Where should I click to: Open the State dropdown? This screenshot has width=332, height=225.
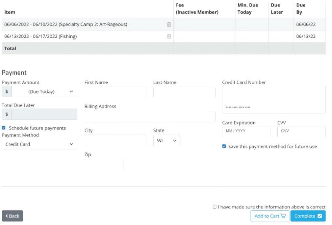(167, 141)
